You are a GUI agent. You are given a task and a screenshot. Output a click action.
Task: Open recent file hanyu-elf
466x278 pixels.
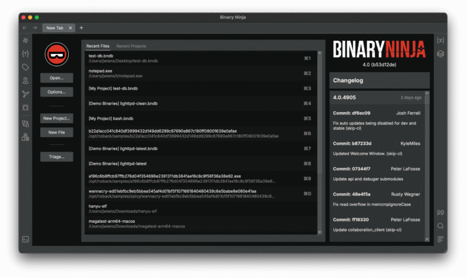tap(200, 209)
